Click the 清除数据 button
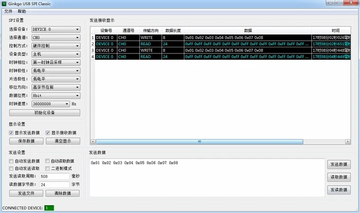 coord(62,193)
